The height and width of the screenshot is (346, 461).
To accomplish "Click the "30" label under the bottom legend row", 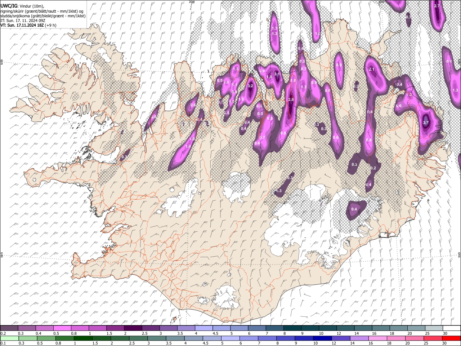I will point(444,343).
